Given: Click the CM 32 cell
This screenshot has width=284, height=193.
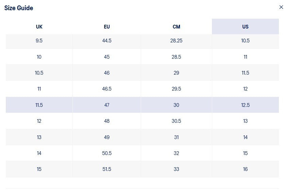Looking at the screenshot, I should pyautogui.click(x=176, y=153).
